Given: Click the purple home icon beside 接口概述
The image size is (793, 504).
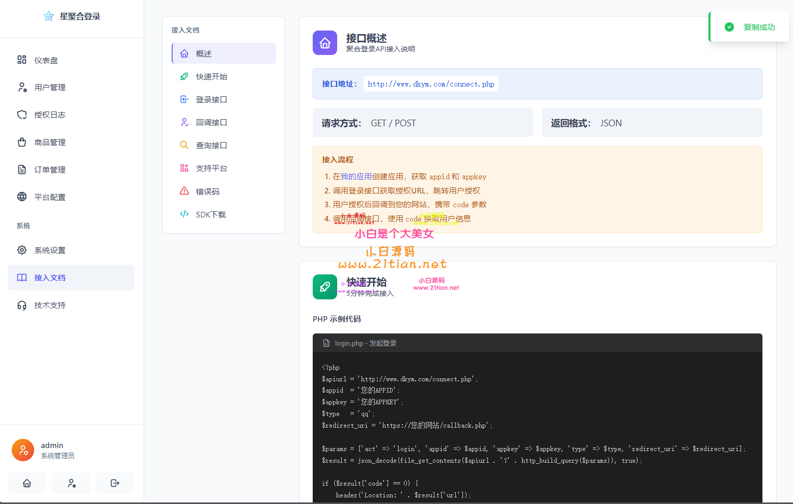Looking at the screenshot, I should [x=325, y=43].
